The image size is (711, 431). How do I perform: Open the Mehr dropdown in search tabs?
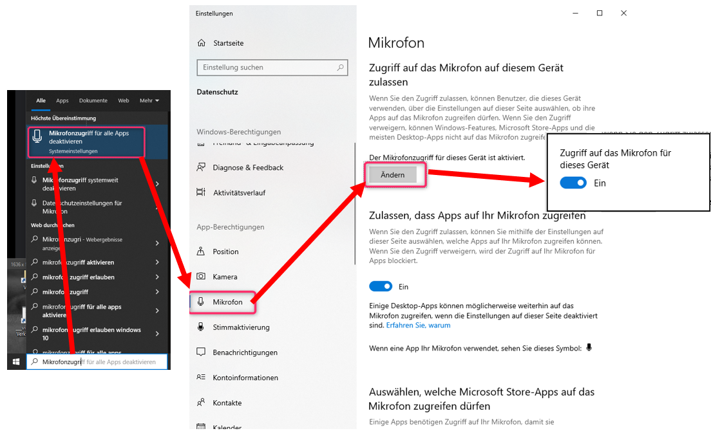[149, 100]
